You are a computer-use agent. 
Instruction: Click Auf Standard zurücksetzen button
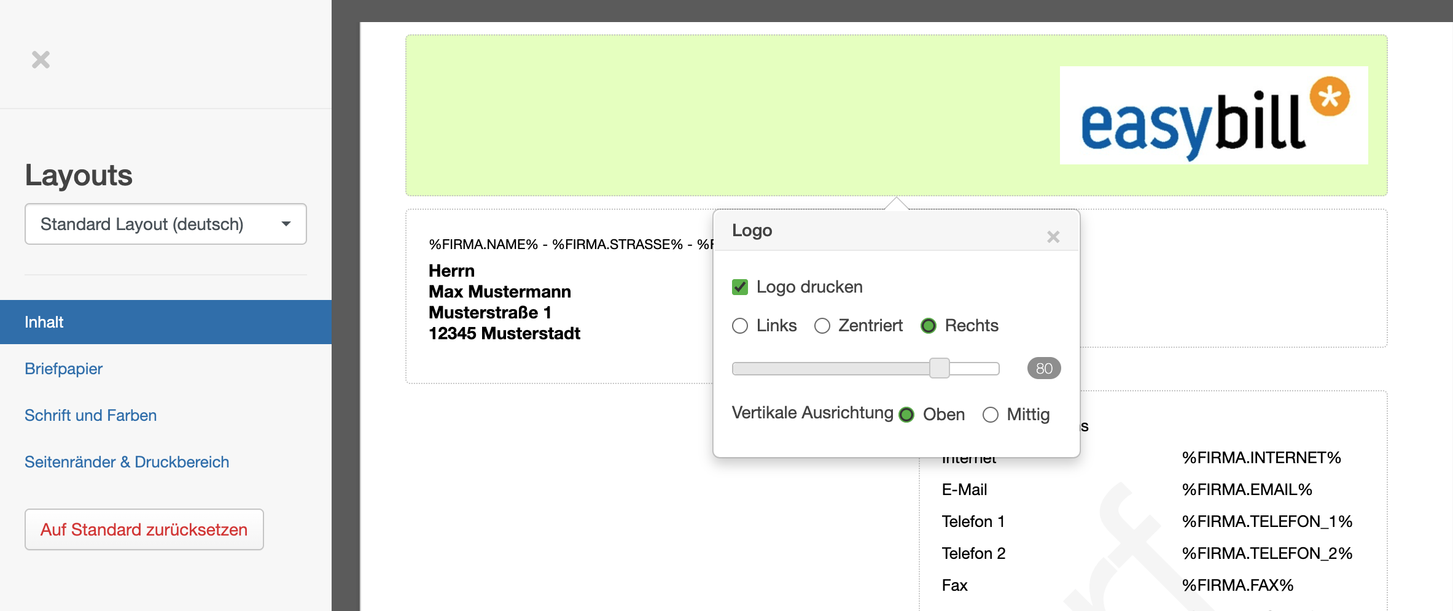(x=144, y=529)
